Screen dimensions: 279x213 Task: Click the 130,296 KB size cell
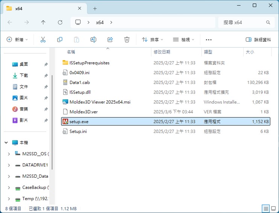(258, 82)
